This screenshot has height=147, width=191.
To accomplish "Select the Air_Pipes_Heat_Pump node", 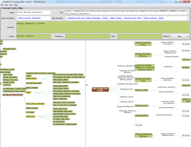I will coord(61,119).
